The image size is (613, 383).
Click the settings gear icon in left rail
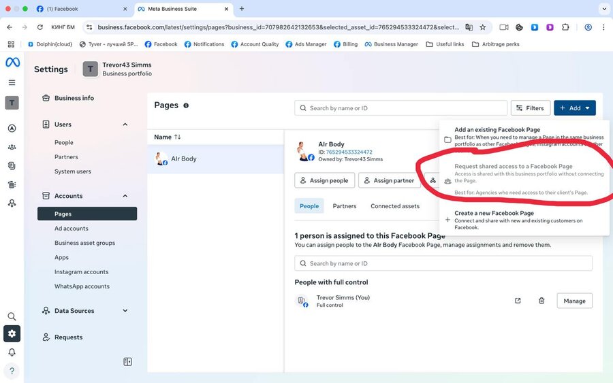pyautogui.click(x=12, y=333)
